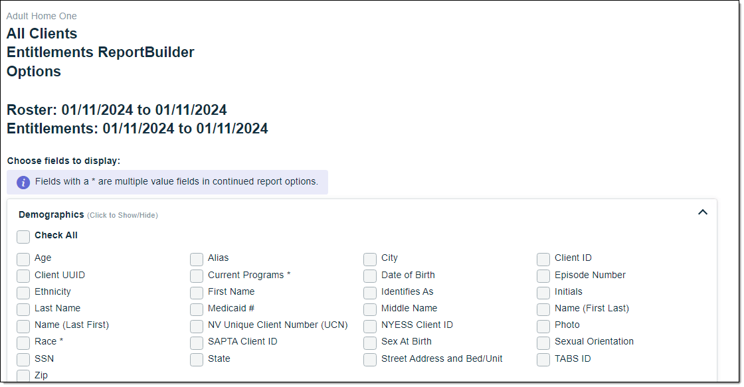Select the Middle Name checkbox
Image resolution: width=744 pixels, height=387 pixels.
370,309
